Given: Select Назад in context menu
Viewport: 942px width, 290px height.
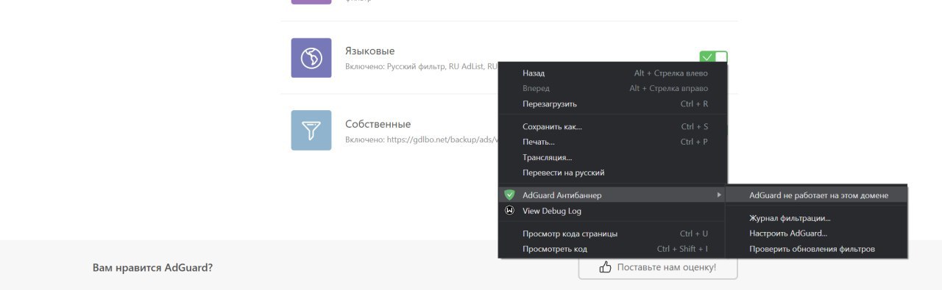Looking at the screenshot, I should [x=612, y=73].
